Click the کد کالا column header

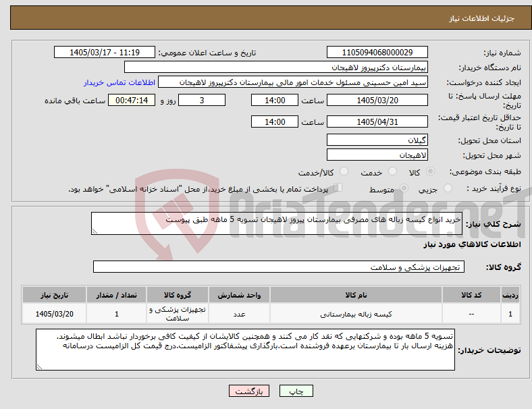[x=471, y=295]
